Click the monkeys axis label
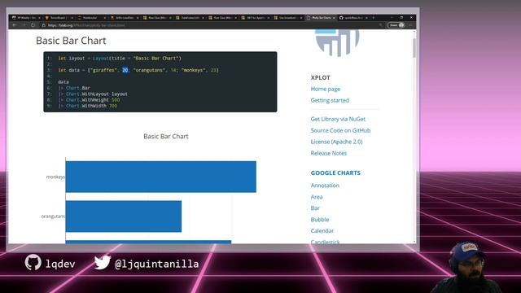521x293 pixels. click(x=55, y=177)
